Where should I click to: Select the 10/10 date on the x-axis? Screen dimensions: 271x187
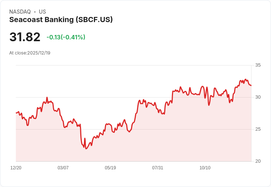click(x=205, y=168)
